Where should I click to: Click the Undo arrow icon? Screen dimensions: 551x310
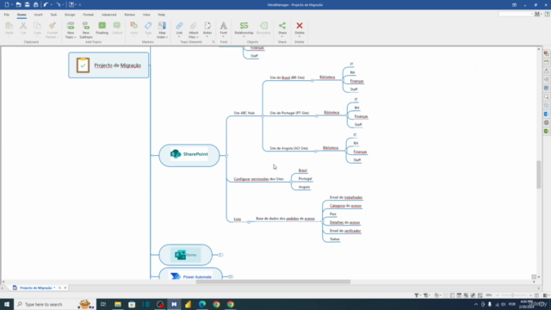(46, 4)
